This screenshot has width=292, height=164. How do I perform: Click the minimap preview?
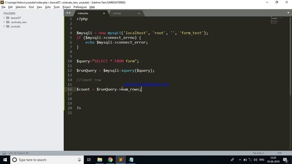pos(277,20)
